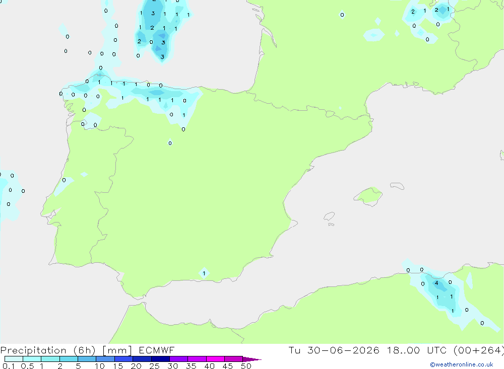Image resolution: width=504 pixels, height=369 pixels.
Task: Click the 0.1–0.5 mm legend color swatch
Action: [x=14, y=359]
